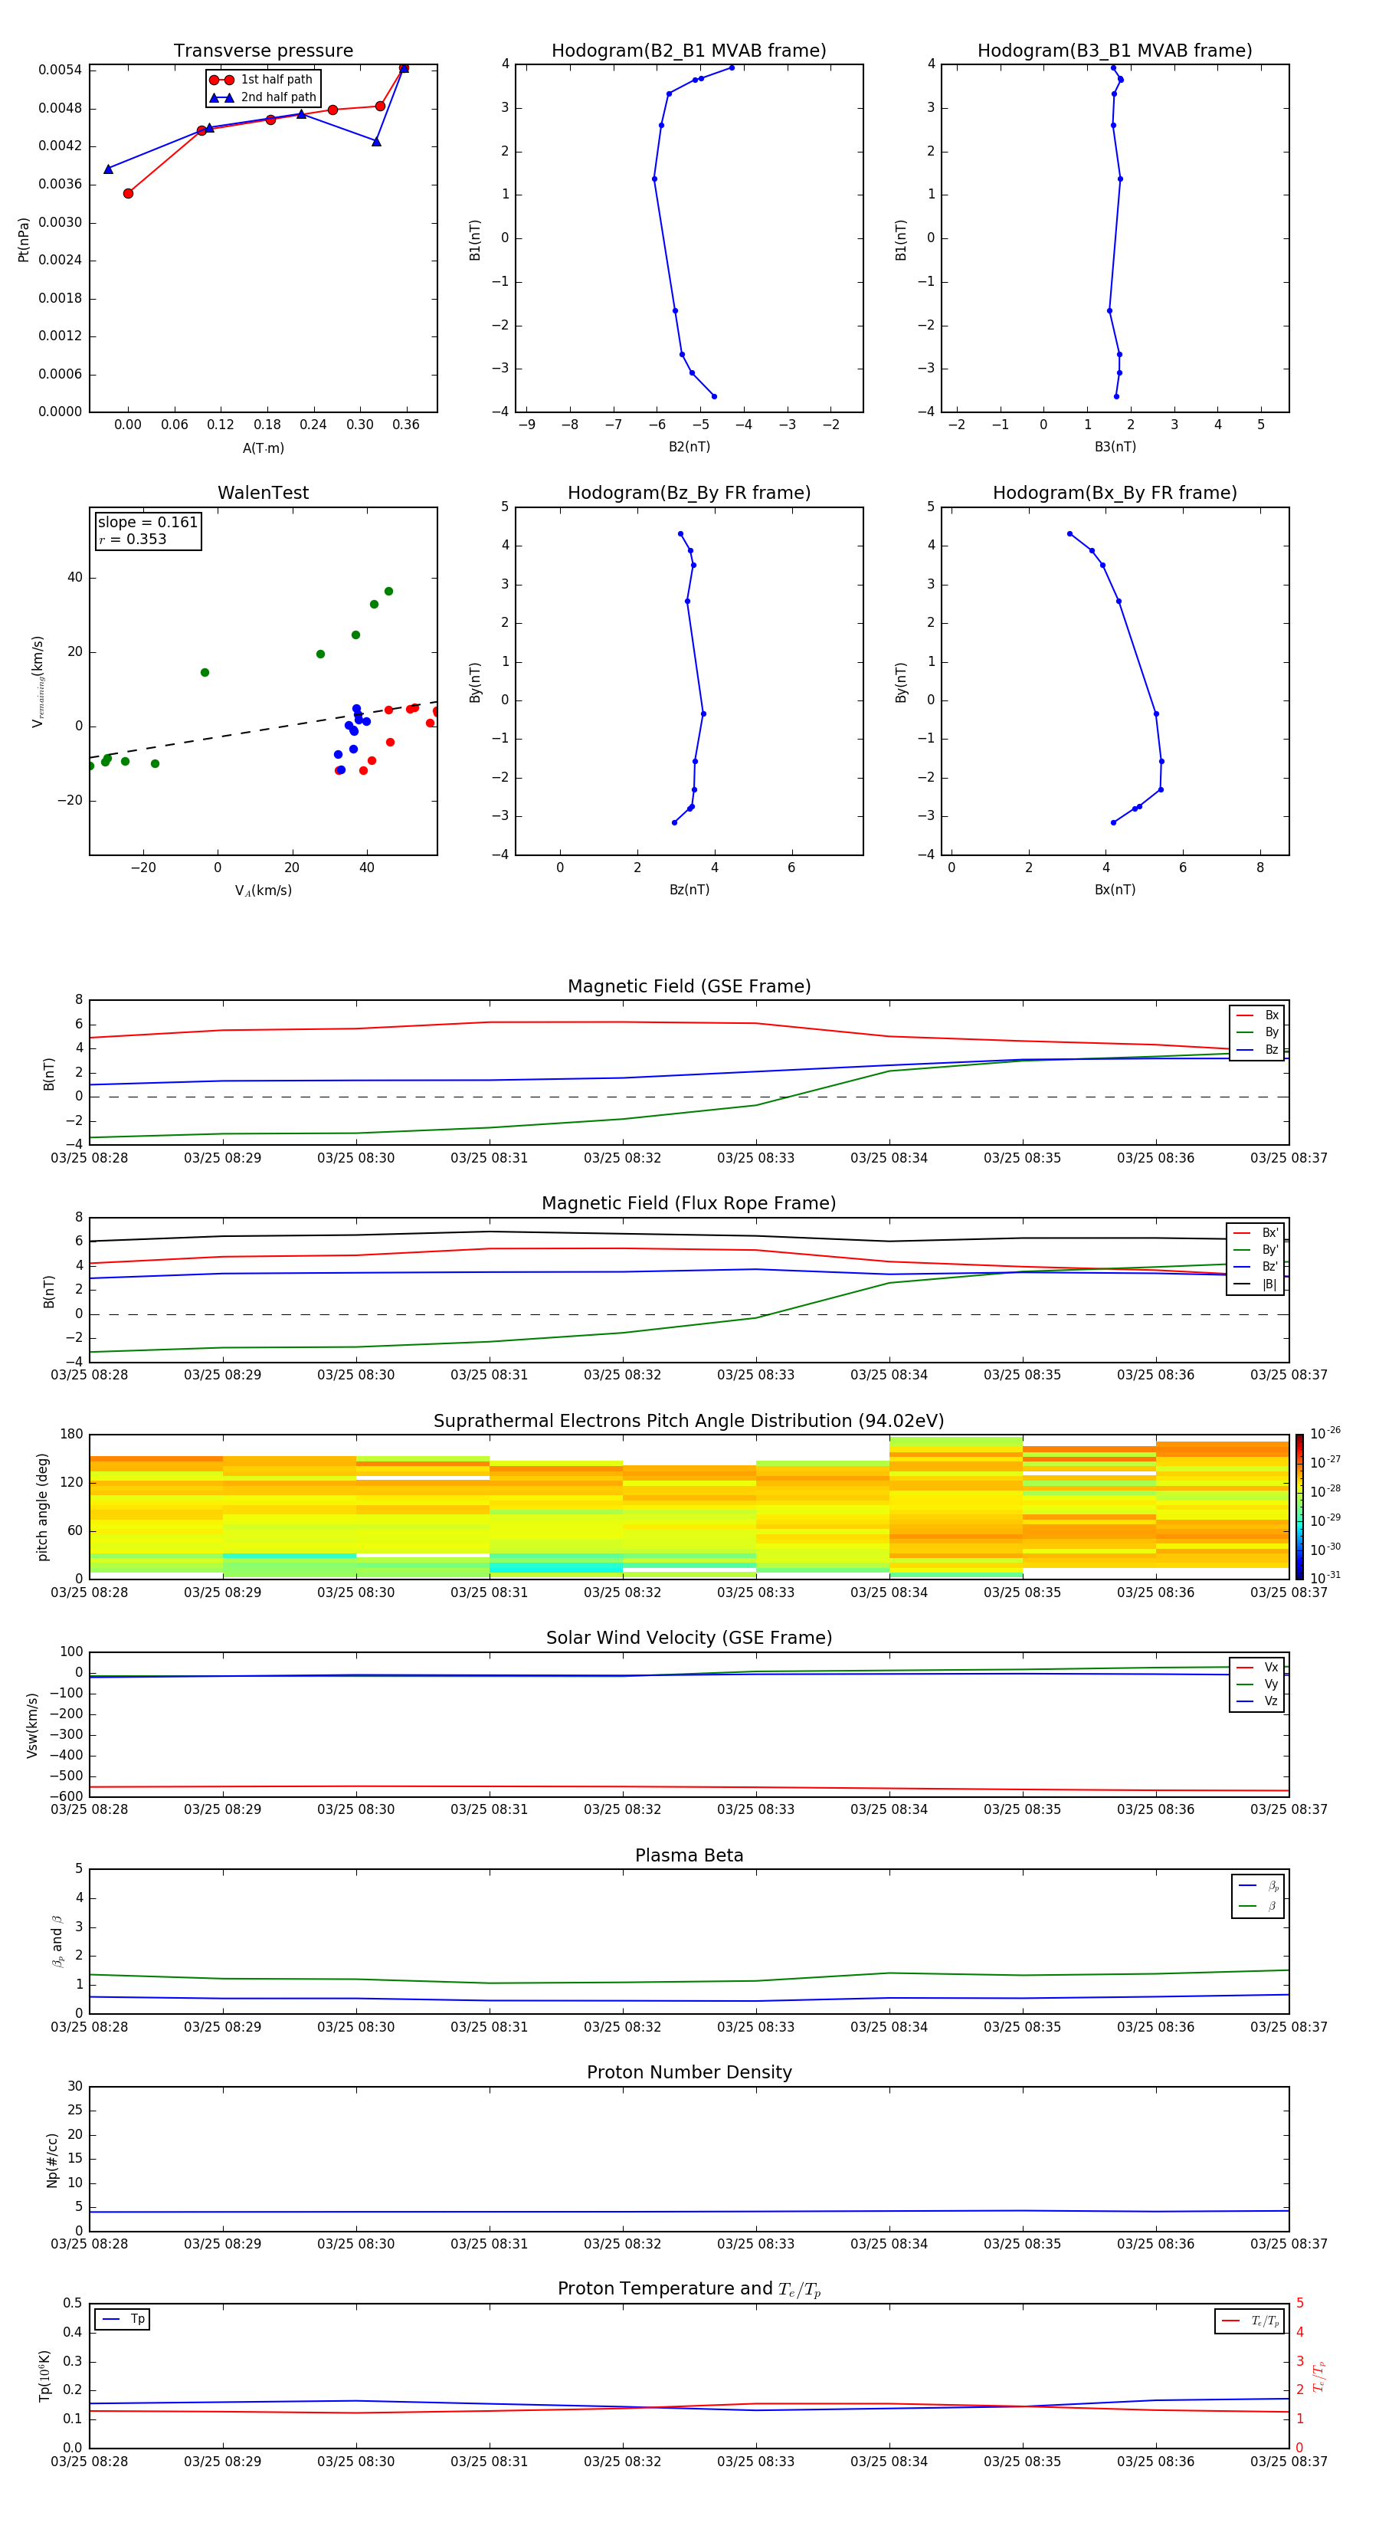This screenshot has height=2529, width=1379.
Task: Select the Tp legend entry
Action: click(x=123, y=2319)
